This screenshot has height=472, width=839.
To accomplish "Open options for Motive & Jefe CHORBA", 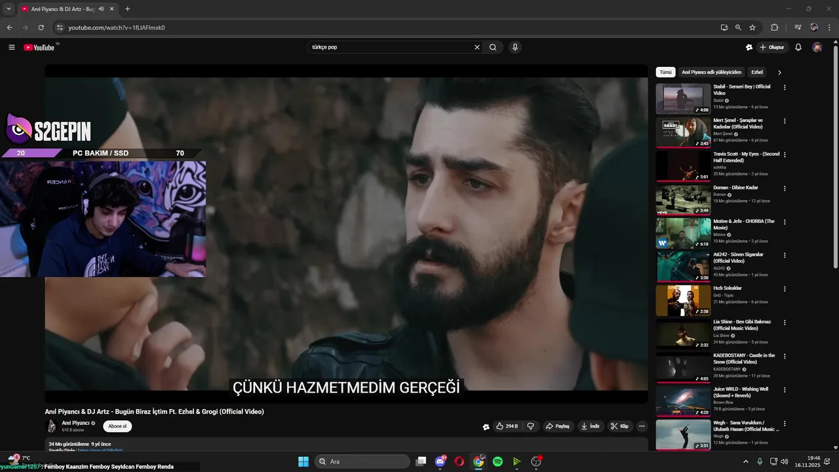I will [x=785, y=222].
